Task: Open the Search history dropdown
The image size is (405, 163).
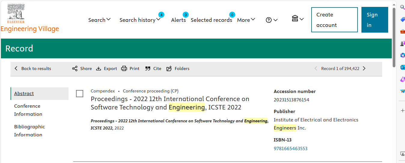Action: (140, 20)
